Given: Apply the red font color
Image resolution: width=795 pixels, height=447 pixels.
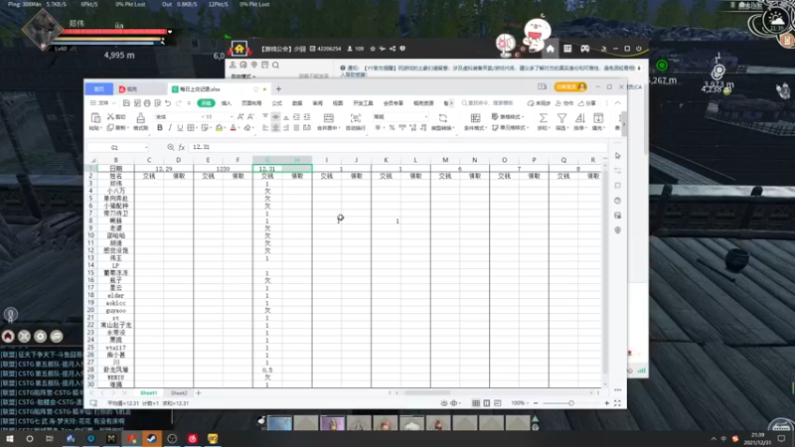Looking at the screenshot, I should coord(234,128).
